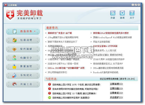The image size is (145, 105).
Task: Open the 软件卸载 sidebar menu item
Action: [23, 49]
